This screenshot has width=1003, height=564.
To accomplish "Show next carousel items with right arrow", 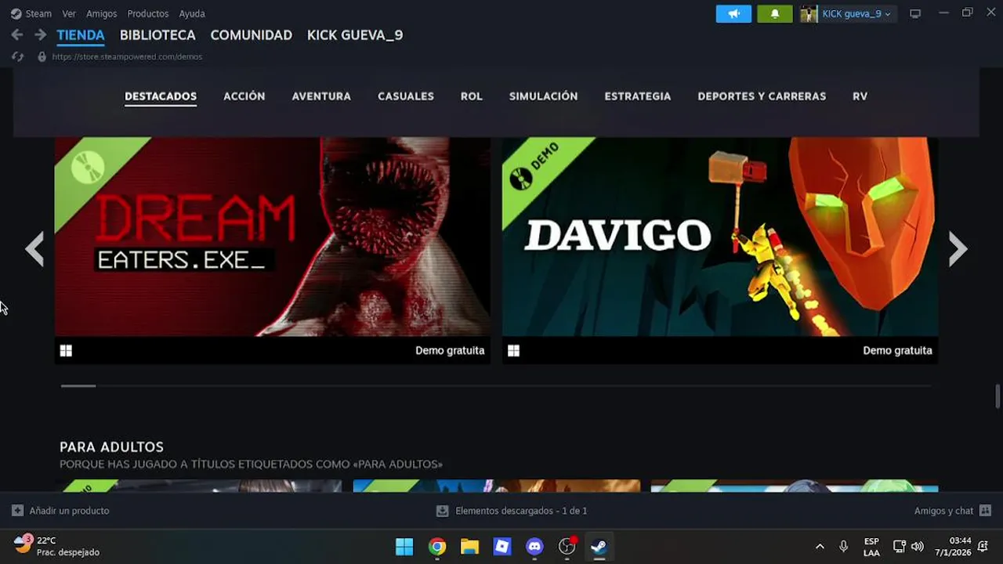I will click(958, 249).
